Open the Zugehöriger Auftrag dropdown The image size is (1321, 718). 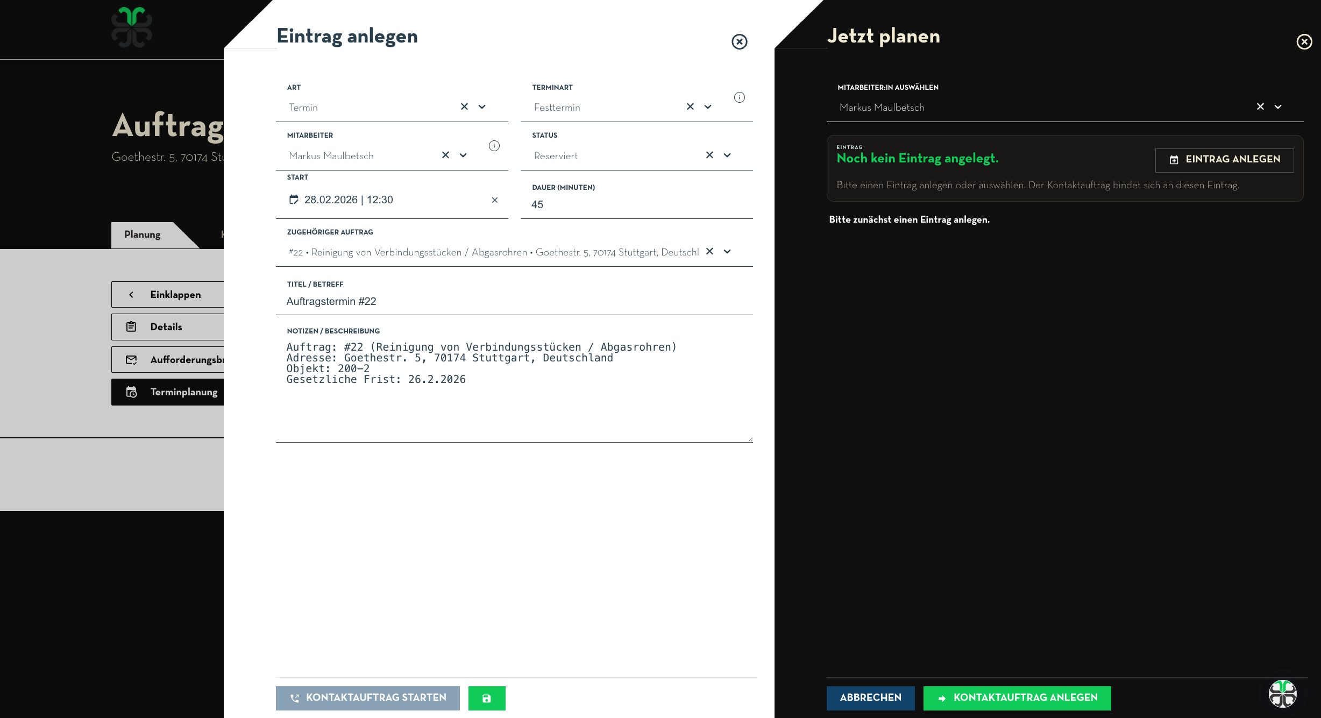727,251
